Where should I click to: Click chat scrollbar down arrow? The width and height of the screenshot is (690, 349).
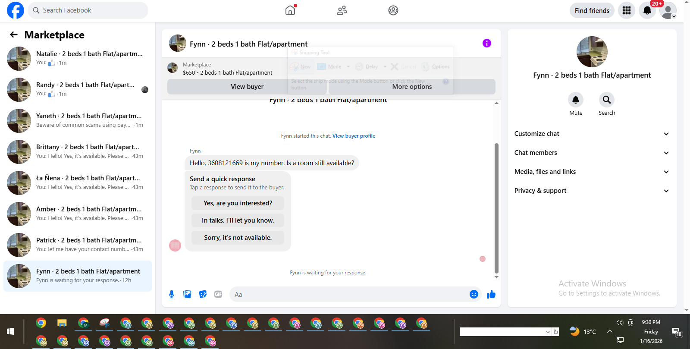496,277
